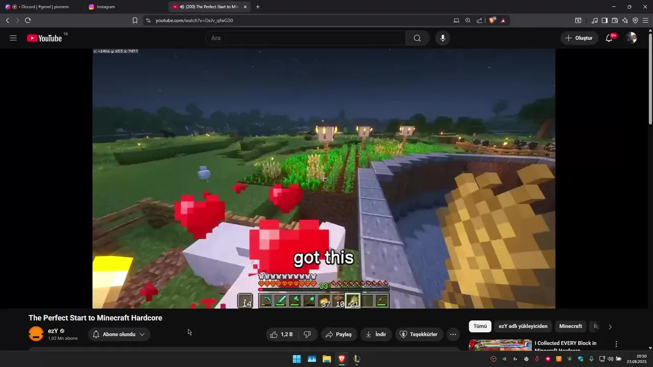Open system volume speaker icon
Viewport: 653px width, 367px height.
pos(610,359)
